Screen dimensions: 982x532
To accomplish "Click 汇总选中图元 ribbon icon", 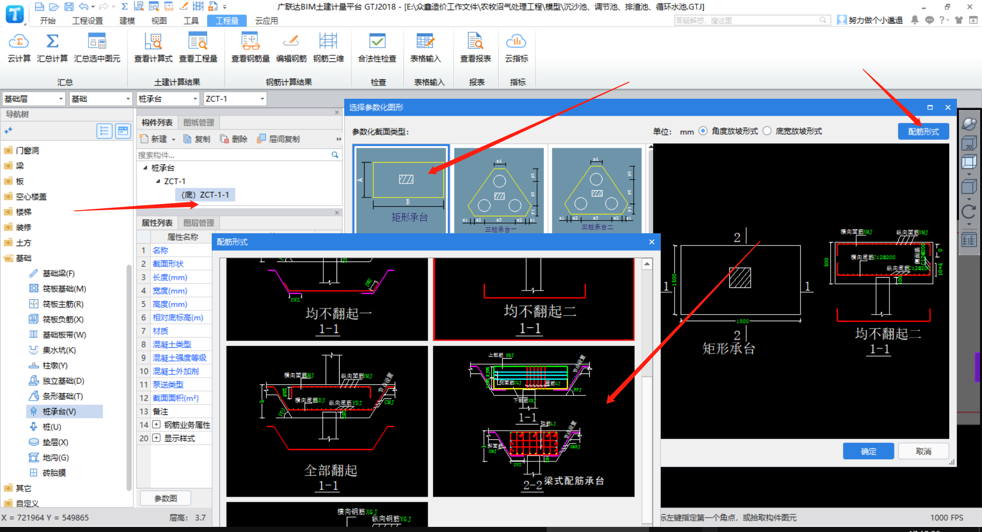I will [x=97, y=42].
